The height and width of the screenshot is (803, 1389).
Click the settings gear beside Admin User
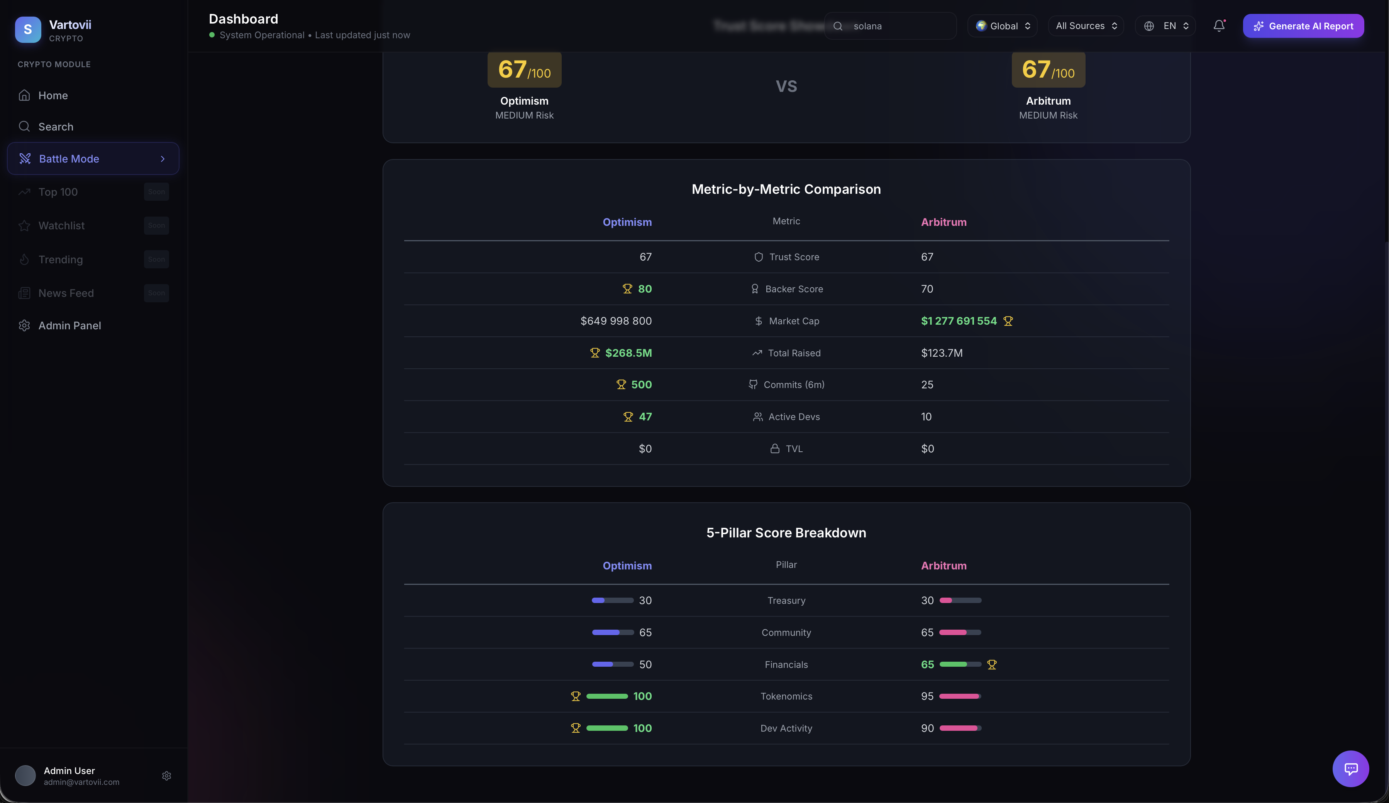(166, 776)
